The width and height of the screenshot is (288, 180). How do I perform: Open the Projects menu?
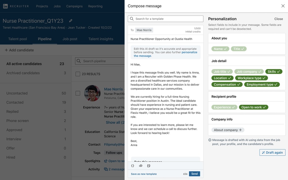42,6
